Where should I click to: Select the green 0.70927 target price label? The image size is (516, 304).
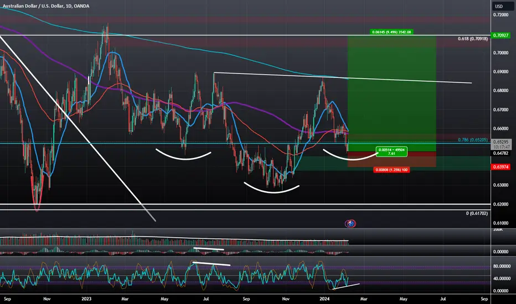(x=500, y=35)
